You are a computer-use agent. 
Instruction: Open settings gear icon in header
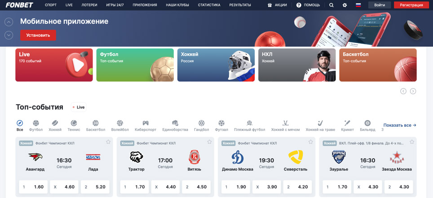point(345,5)
